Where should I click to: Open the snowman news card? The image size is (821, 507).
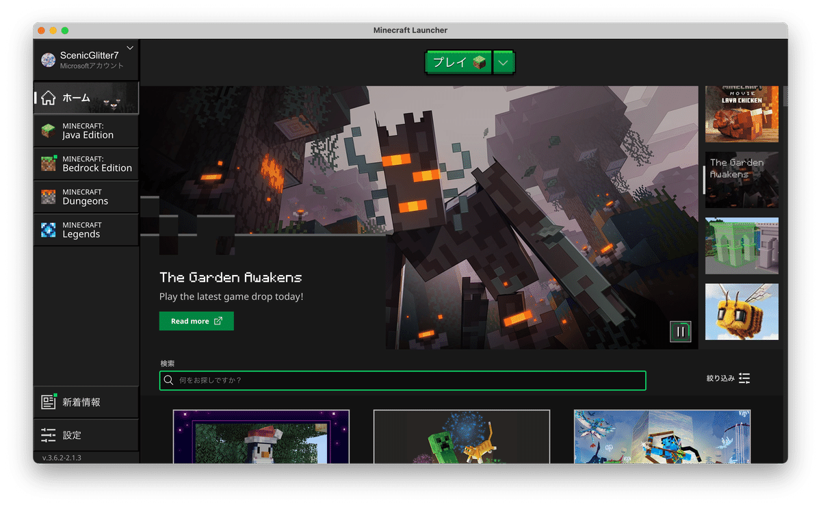coord(261,437)
